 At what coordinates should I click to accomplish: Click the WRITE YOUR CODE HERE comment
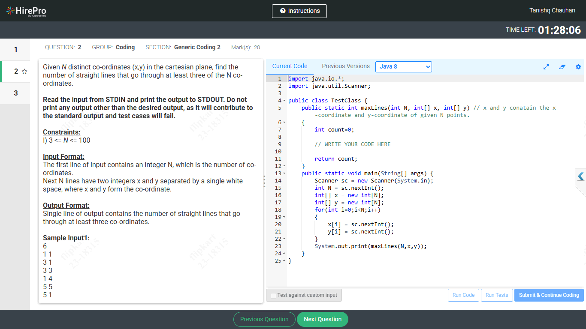click(x=353, y=144)
